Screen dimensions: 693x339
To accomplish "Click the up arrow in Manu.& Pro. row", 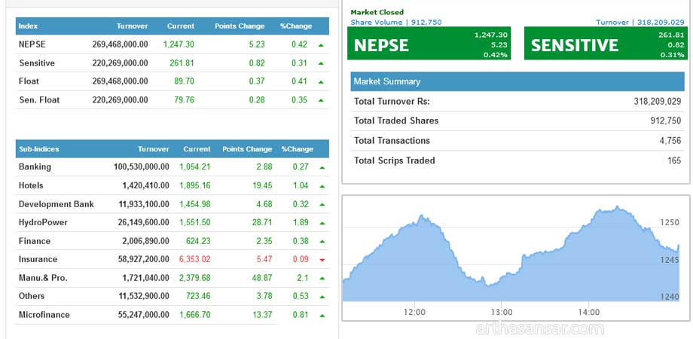I will (321, 278).
